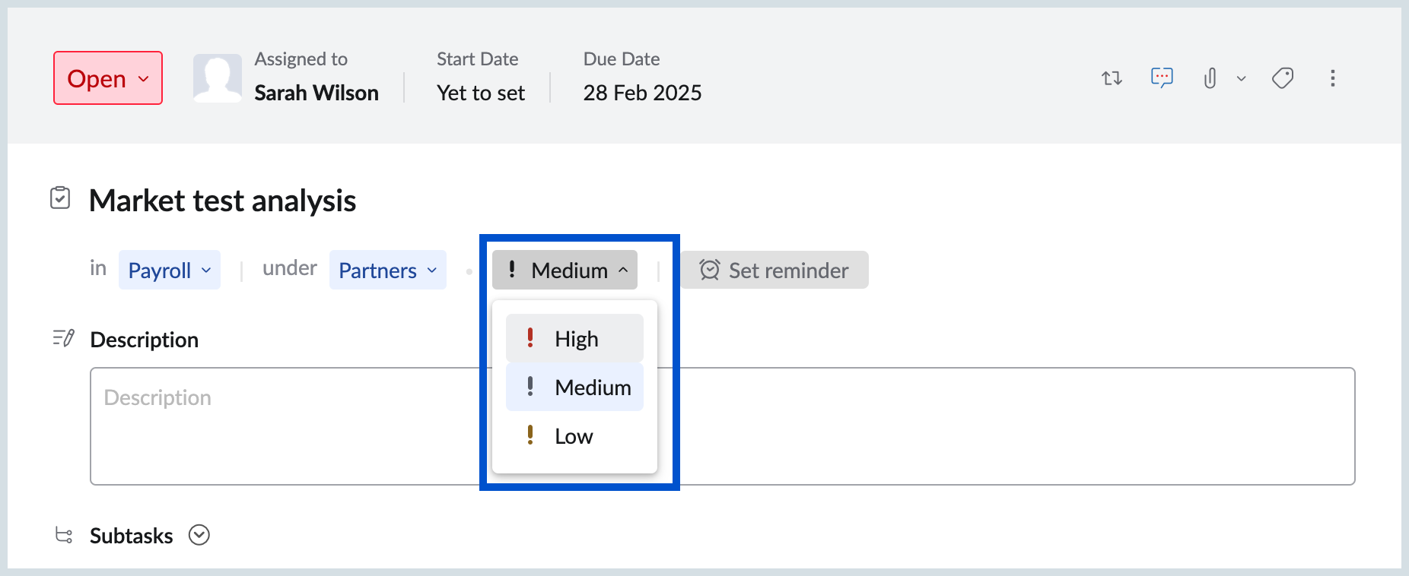Open the three-dot overflow menu icon
This screenshot has width=1409, height=576.
pos(1333,78)
